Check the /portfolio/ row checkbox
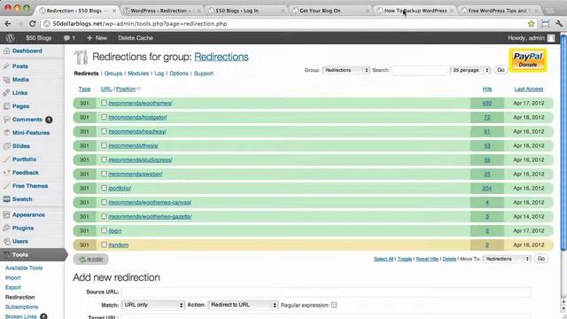Screen dimensions: 567x319 pos(104,188)
